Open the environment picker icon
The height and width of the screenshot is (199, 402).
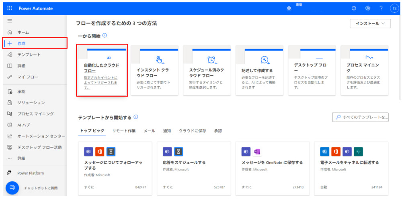289,8
